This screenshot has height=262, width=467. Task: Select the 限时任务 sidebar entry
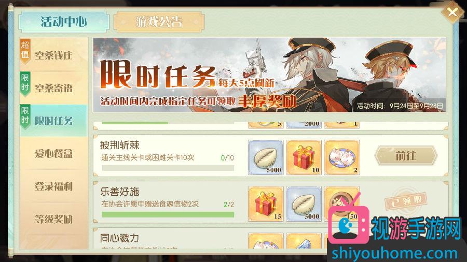(53, 121)
